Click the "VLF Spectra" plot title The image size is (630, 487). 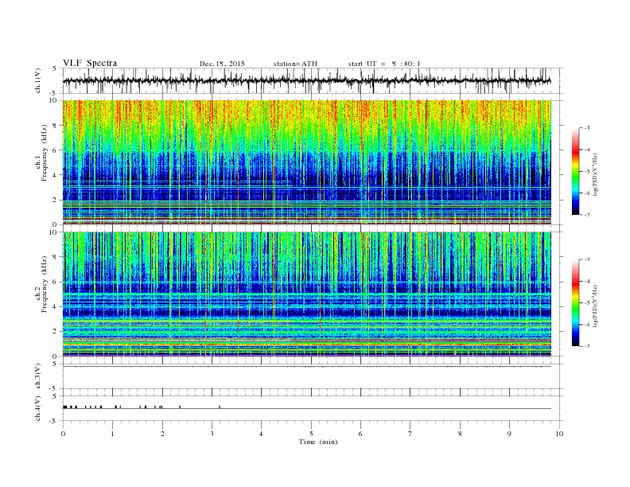point(90,63)
